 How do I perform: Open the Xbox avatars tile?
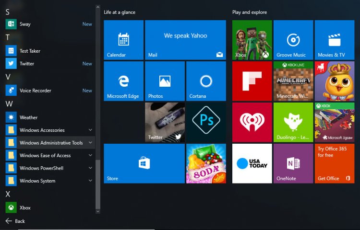click(x=252, y=40)
